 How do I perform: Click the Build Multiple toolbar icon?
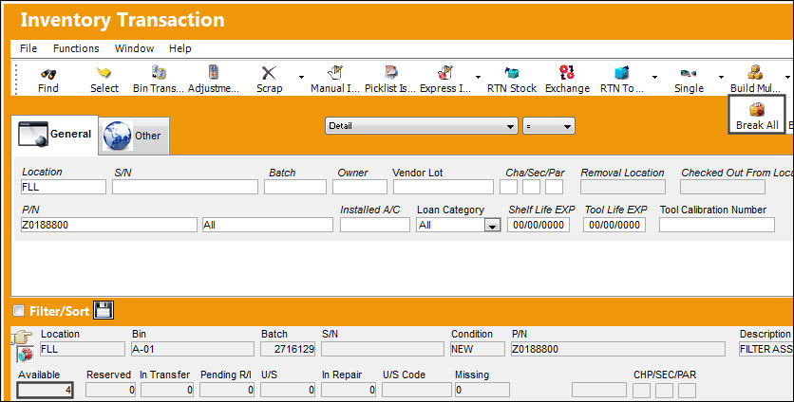click(755, 72)
